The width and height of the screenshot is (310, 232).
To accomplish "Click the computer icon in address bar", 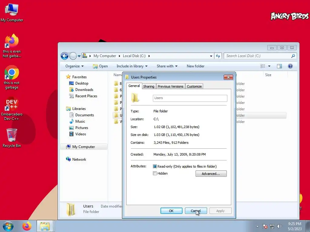I will [x=85, y=56].
